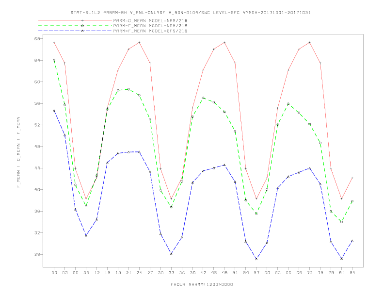Click x-axis forecast hour label 00
Image resolution: width=384 pixels, height=297 pixels.
[54, 273]
